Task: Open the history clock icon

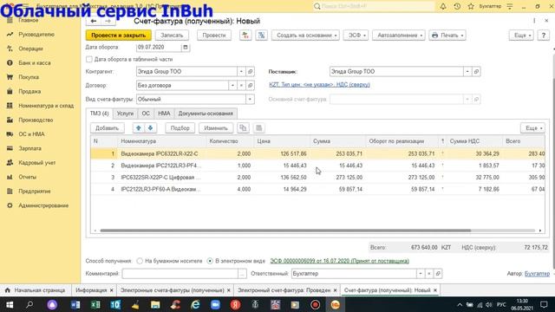Action: point(457,6)
